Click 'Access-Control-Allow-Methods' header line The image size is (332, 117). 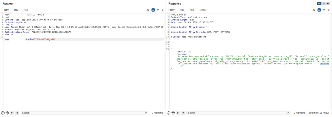pos(200,32)
